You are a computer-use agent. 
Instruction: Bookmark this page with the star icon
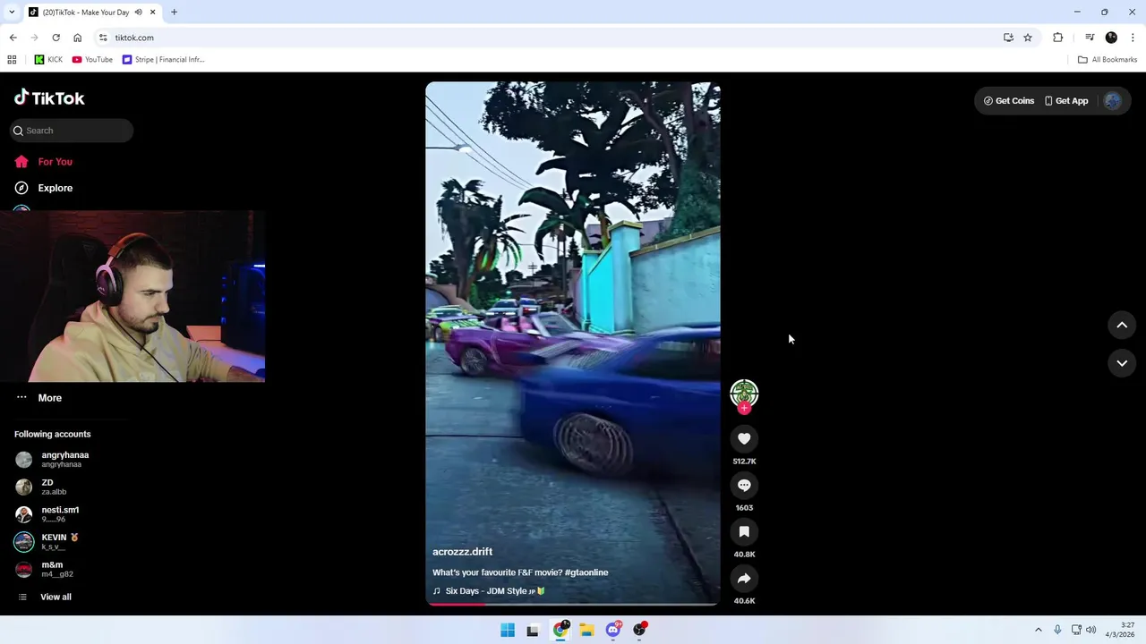[1028, 38]
